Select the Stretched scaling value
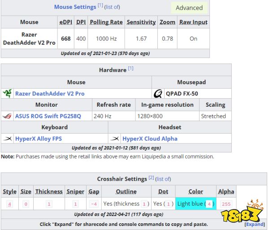269x230 pixels. point(213,116)
